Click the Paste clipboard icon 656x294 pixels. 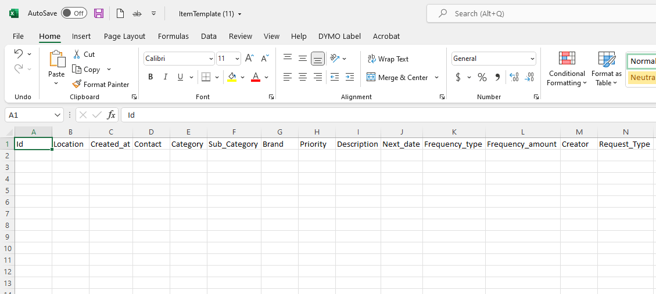tap(57, 59)
